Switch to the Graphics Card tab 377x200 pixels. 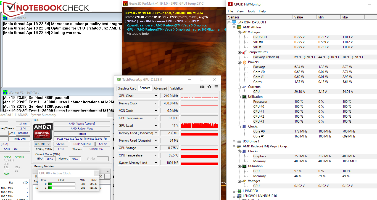[127, 88]
